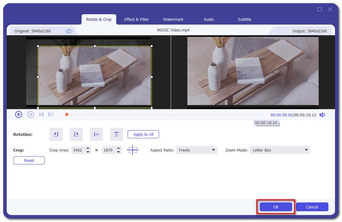The height and width of the screenshot is (222, 342).
Task: Click Apply to All button
Action: coord(143,134)
